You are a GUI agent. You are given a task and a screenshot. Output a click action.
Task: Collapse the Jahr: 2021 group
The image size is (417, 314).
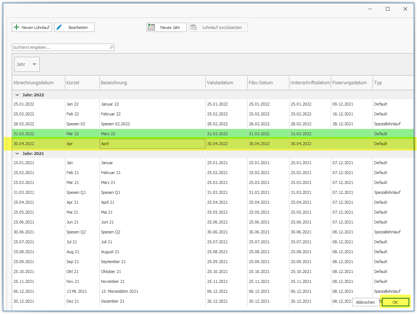click(17, 154)
